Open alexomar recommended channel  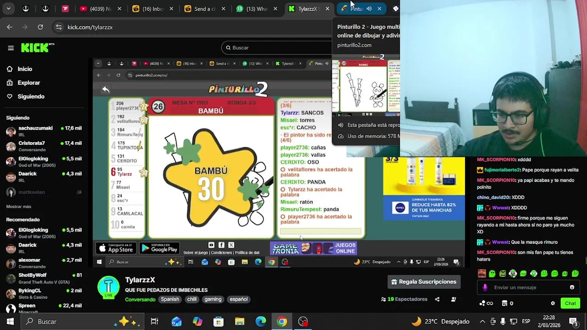44,263
